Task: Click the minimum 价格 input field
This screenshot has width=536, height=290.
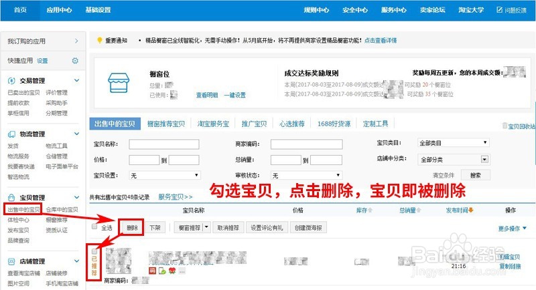Action: (144, 160)
